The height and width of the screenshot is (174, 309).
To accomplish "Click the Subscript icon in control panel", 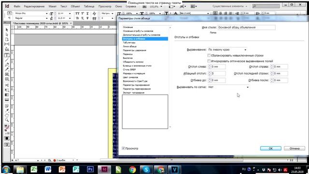I will click(x=83, y=18).
